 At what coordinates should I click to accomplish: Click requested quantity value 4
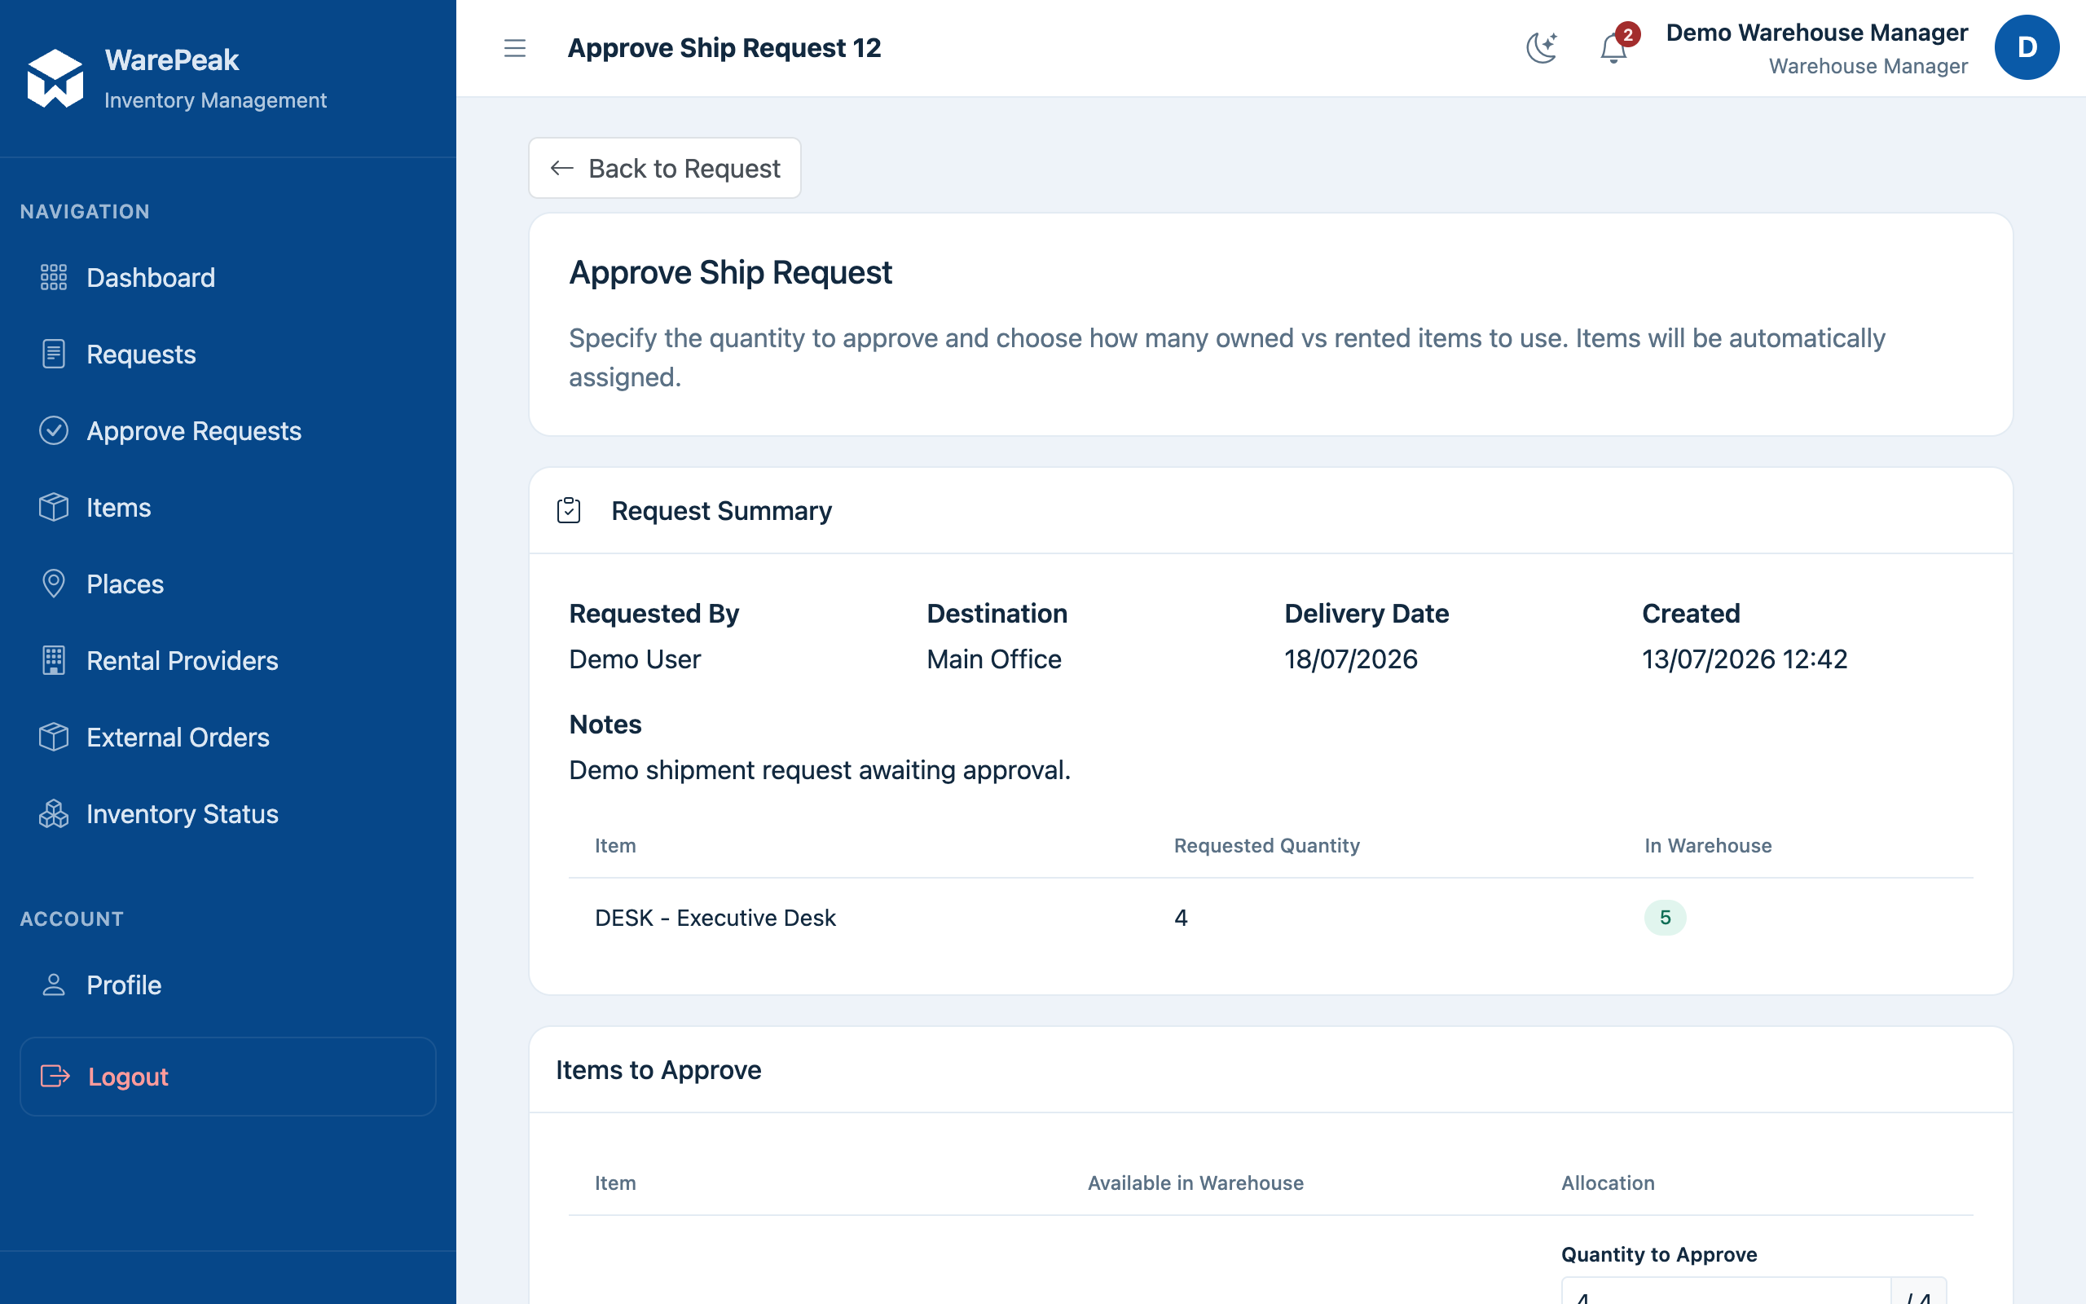[1180, 918]
